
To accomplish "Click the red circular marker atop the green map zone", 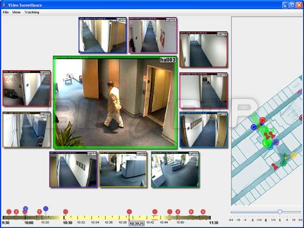I will click(x=263, y=120).
